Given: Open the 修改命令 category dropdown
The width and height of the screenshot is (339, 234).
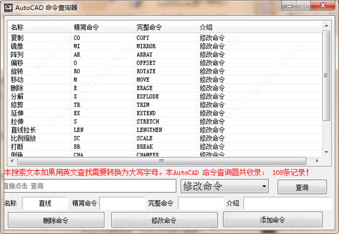Looking at the screenshot, I should tap(224, 186).
